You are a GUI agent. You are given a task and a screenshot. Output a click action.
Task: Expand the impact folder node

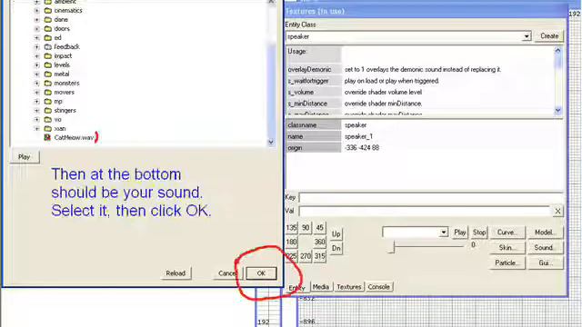click(x=36, y=56)
